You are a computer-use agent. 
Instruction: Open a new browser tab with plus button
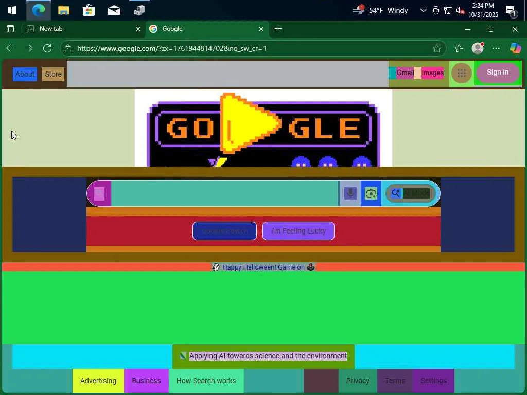pyautogui.click(x=278, y=29)
